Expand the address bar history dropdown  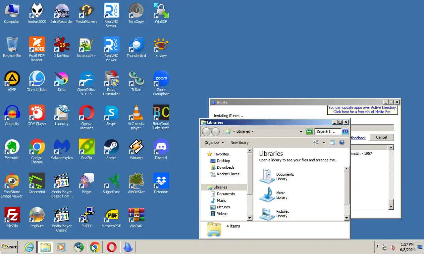coord(301,132)
